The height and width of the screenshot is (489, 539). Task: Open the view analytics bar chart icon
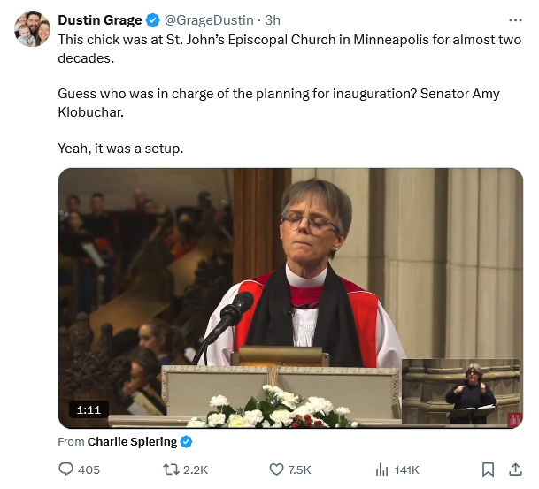(382, 470)
